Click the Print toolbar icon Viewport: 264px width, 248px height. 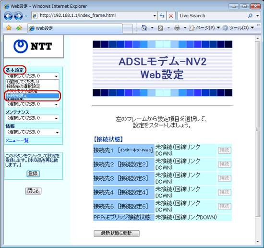(177, 28)
